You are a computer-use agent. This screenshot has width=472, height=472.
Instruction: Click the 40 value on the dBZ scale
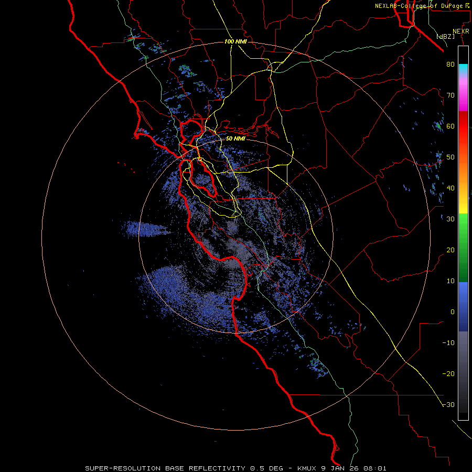pos(450,188)
